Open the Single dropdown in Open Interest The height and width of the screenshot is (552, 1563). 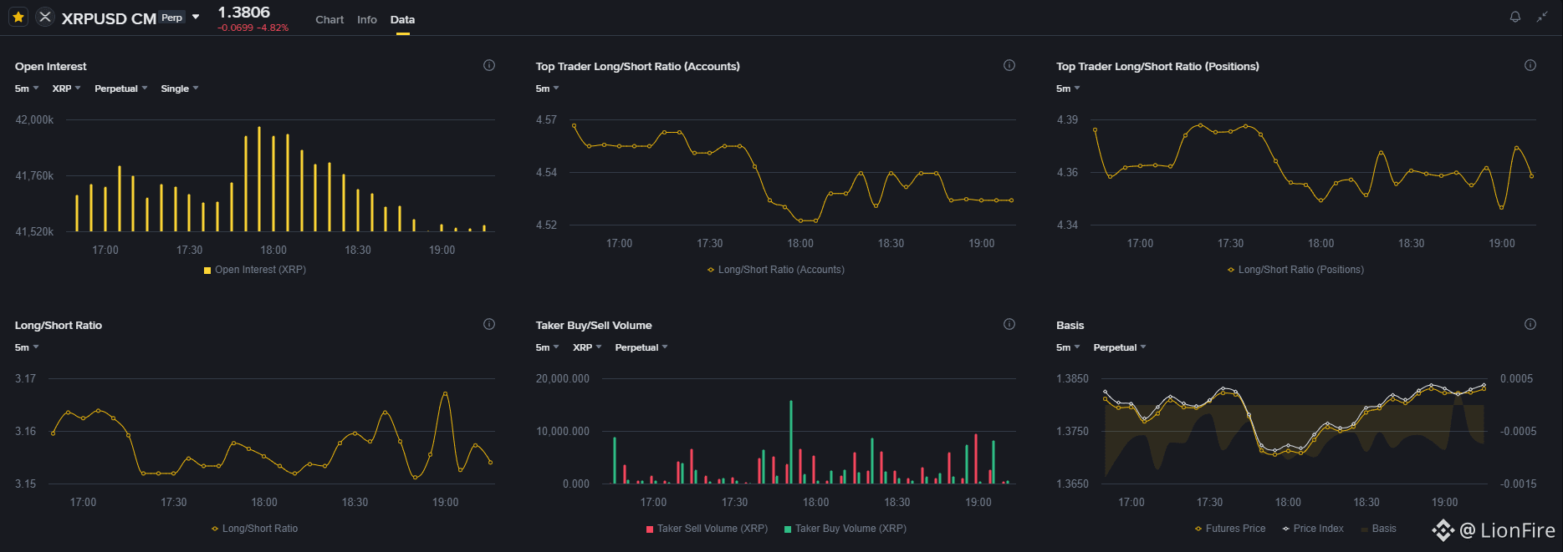179,89
